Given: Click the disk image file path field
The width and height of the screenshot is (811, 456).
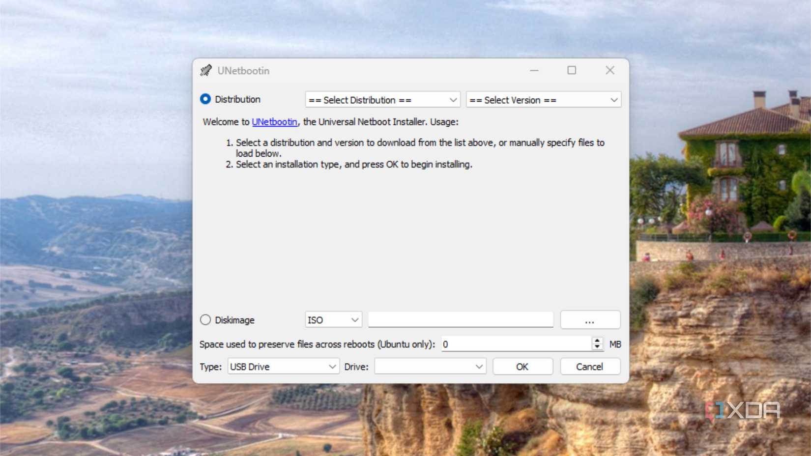Looking at the screenshot, I should (x=461, y=319).
